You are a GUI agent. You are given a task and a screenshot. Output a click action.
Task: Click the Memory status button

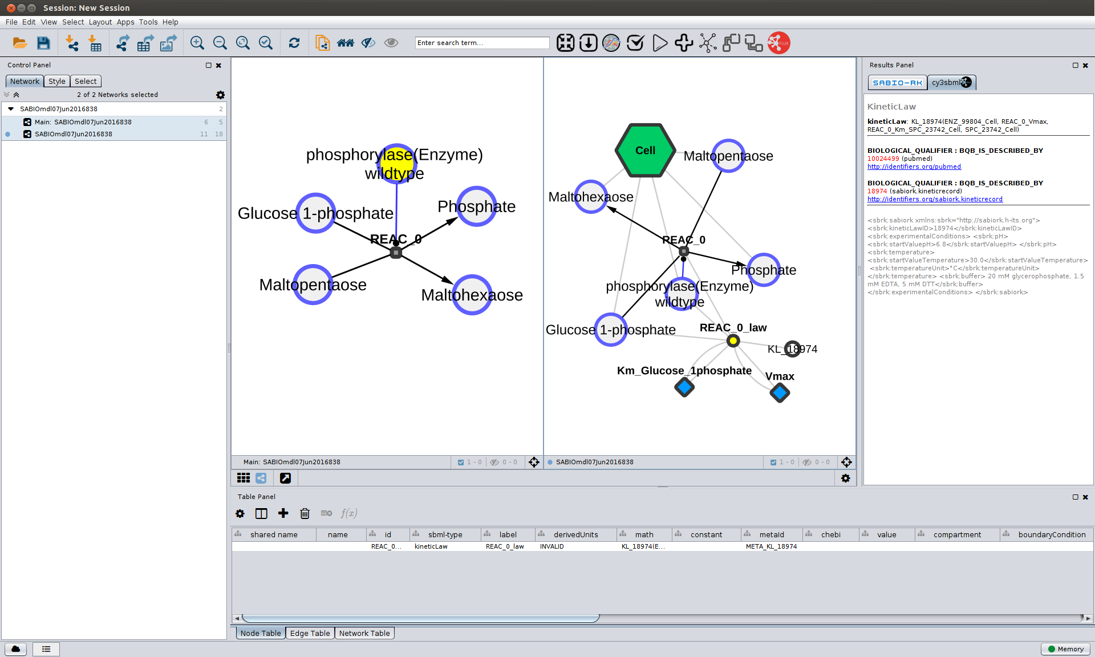1065,649
